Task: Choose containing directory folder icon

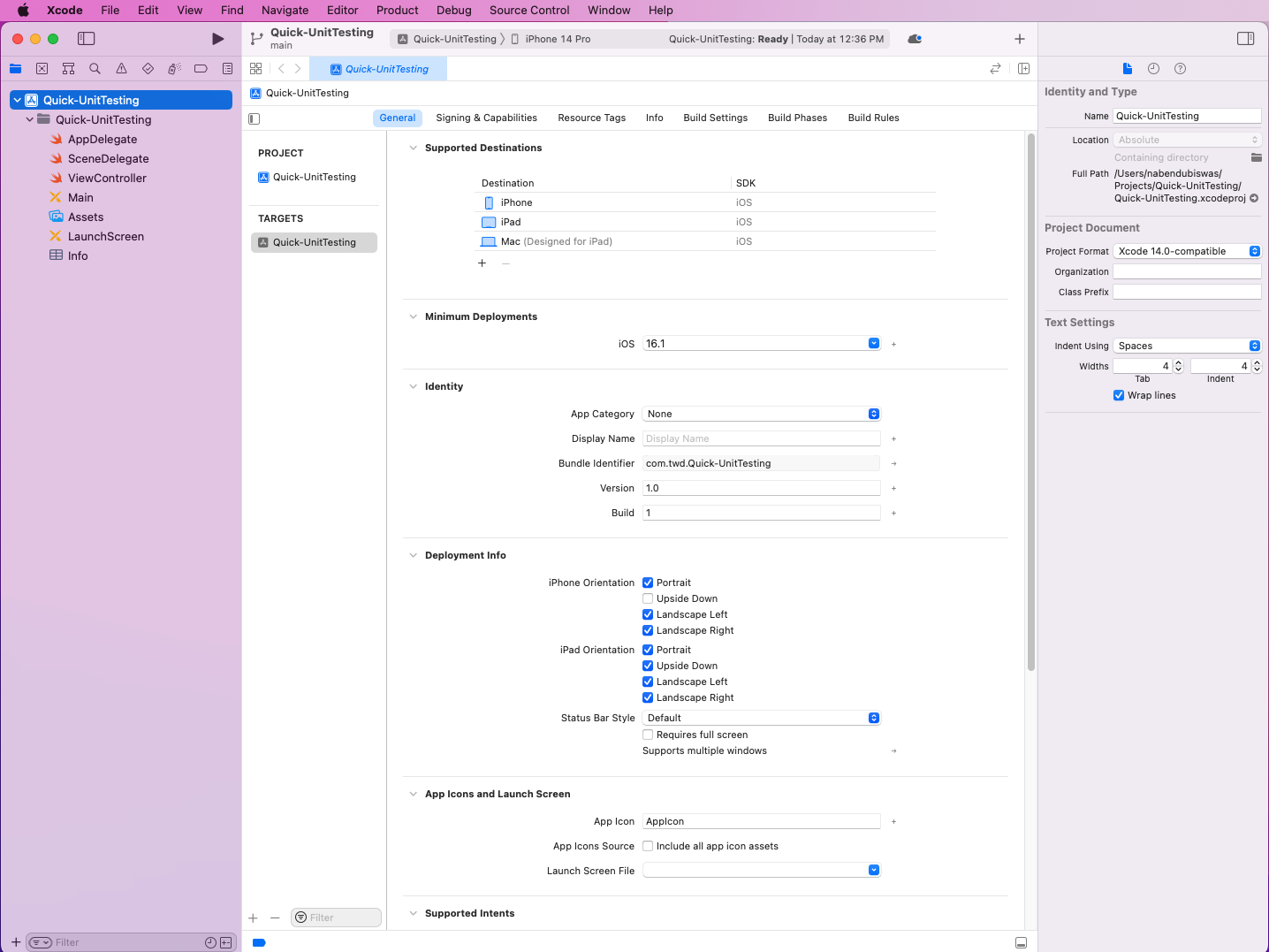Action: coord(1256,157)
